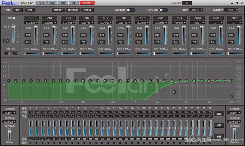Select EQ node 1 on the graph
Viewport: 245px width, 146px height.
tap(9, 81)
